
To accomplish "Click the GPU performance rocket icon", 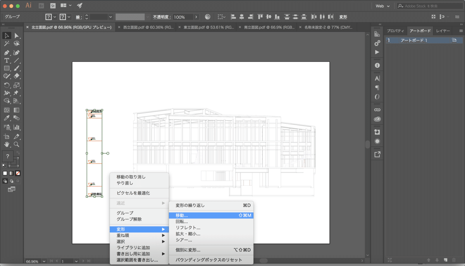I will 79,6.
